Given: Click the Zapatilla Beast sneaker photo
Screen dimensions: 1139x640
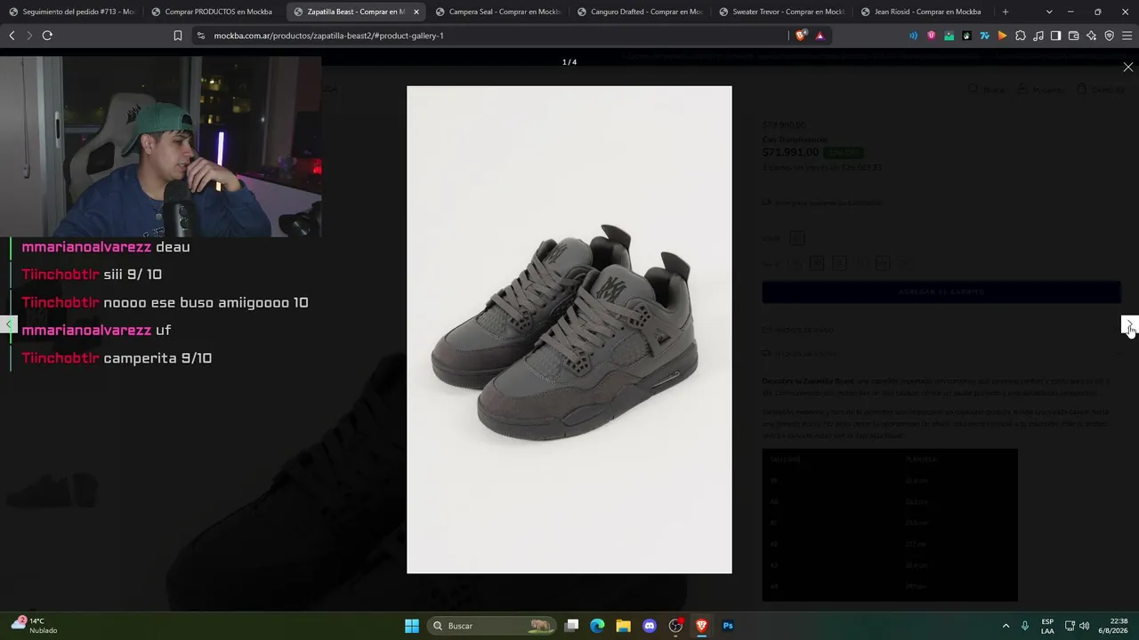Looking at the screenshot, I should pyautogui.click(x=569, y=330).
